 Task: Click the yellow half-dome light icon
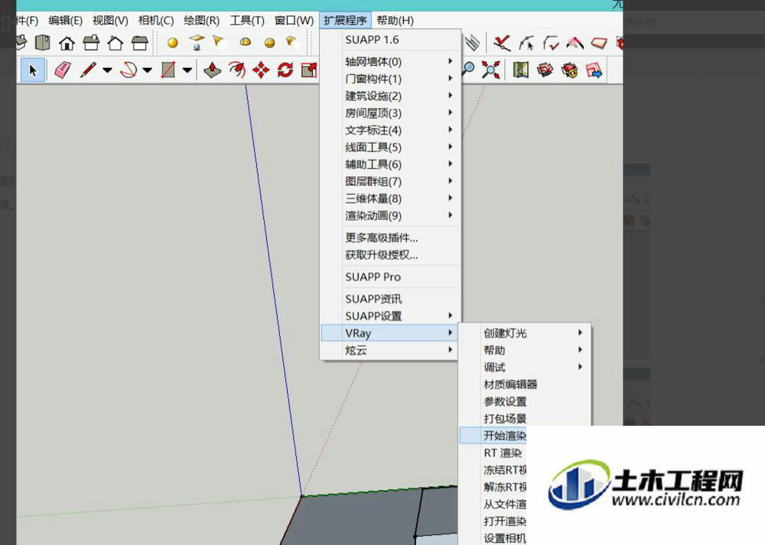[246, 42]
